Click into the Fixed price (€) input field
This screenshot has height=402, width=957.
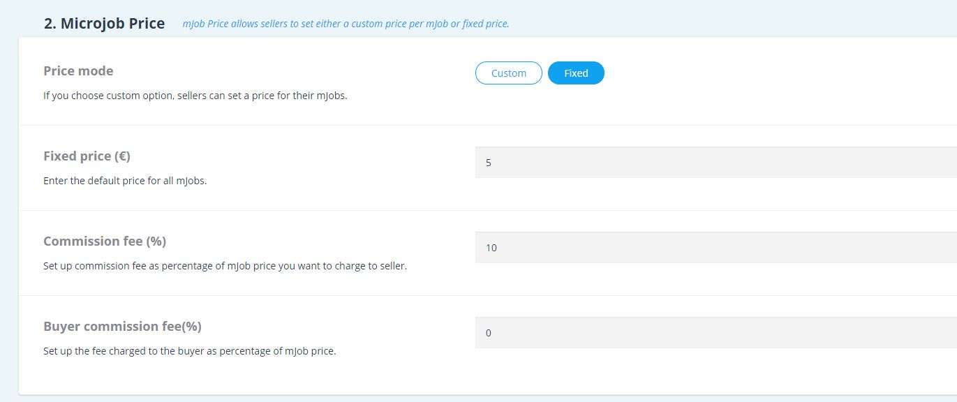(715, 163)
